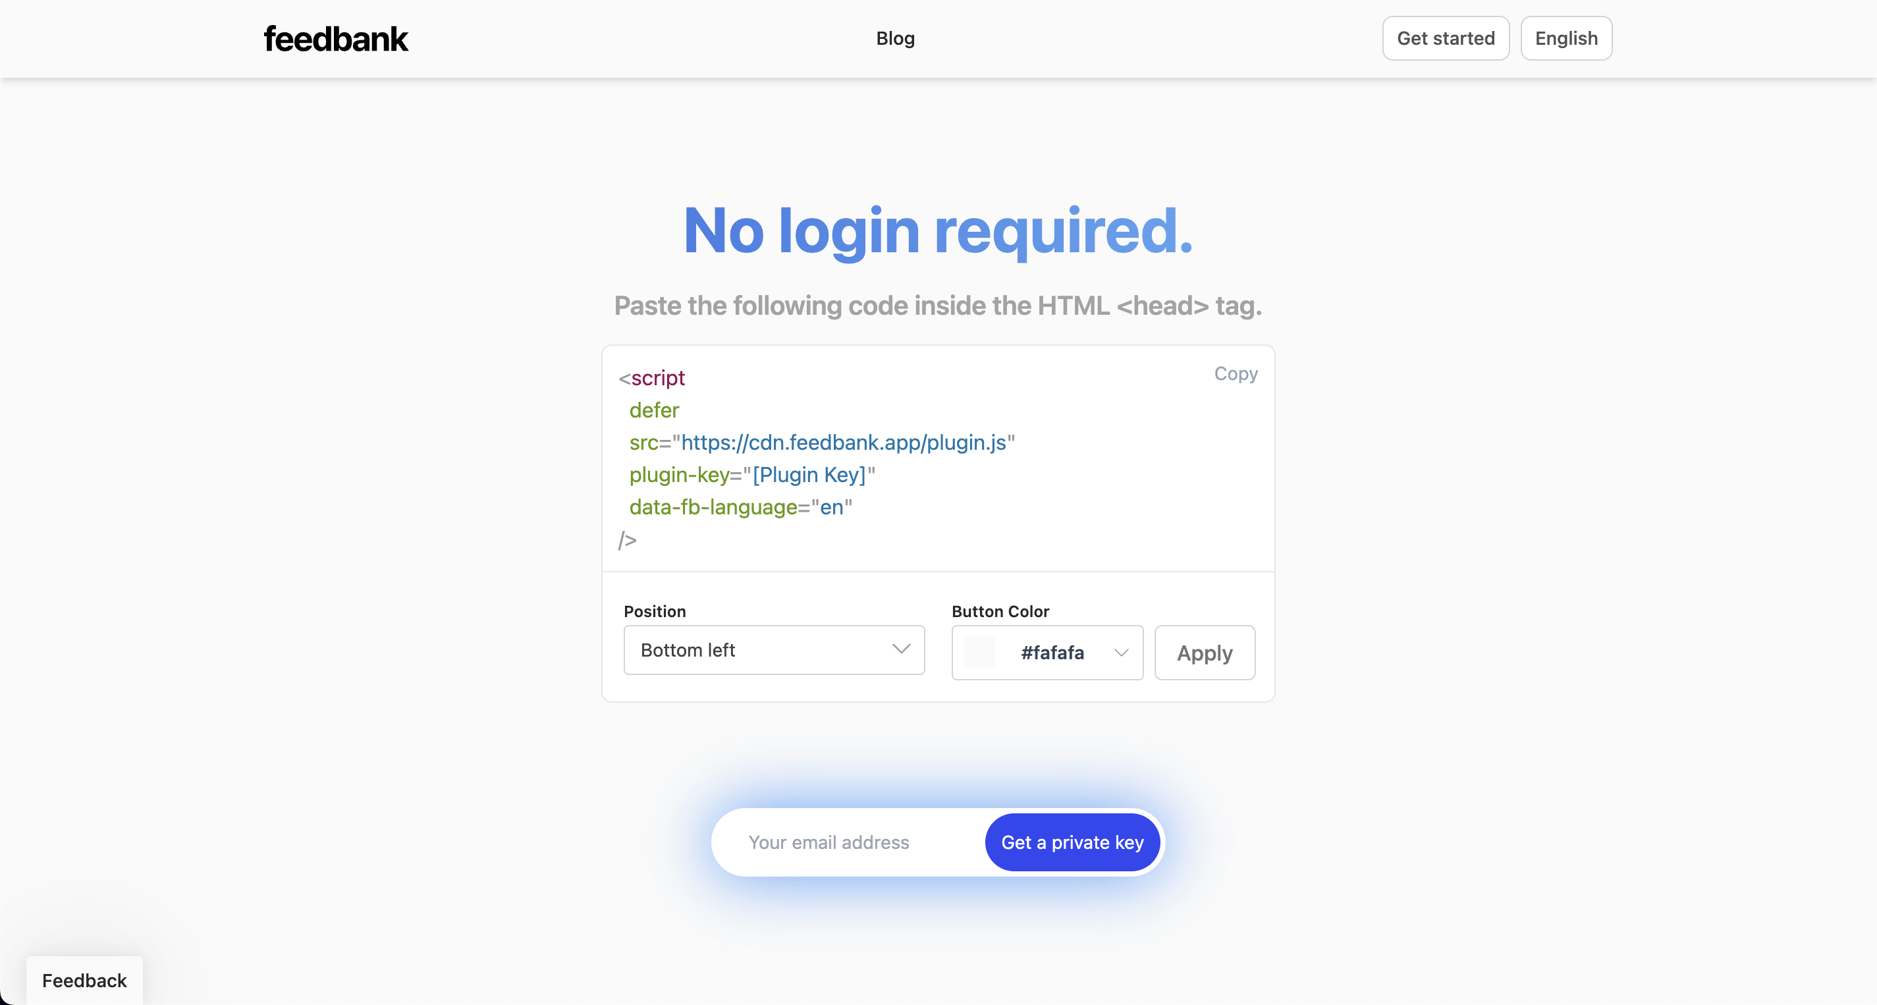This screenshot has height=1005, width=1877.
Task: Click the defer attribute in the code
Action: point(653,410)
